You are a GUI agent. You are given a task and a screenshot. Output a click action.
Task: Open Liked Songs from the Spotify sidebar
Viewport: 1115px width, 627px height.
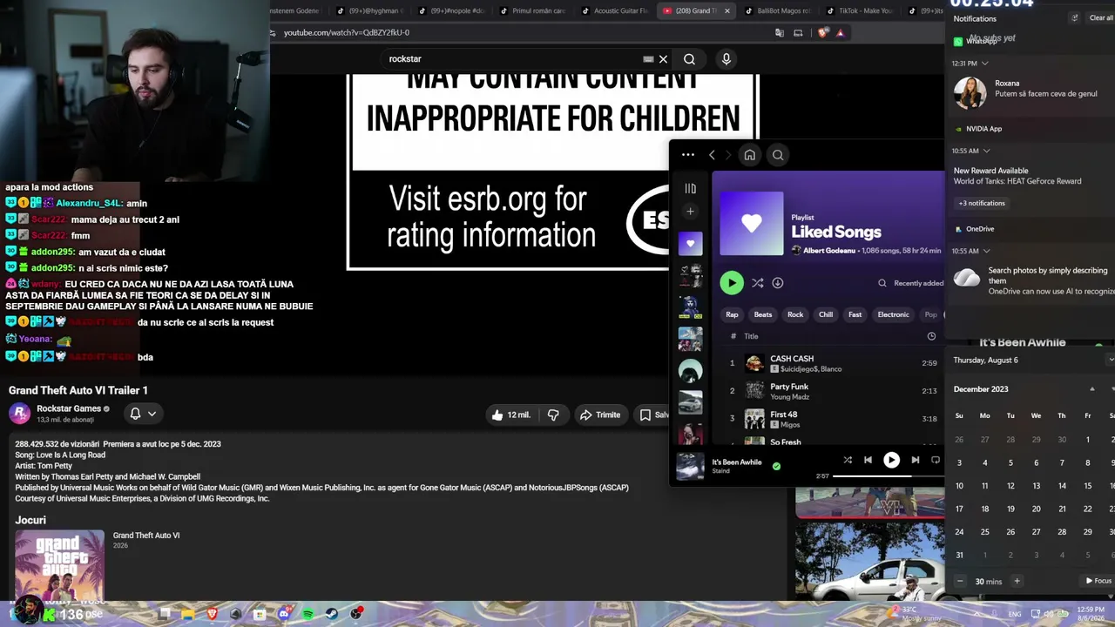[x=691, y=244]
